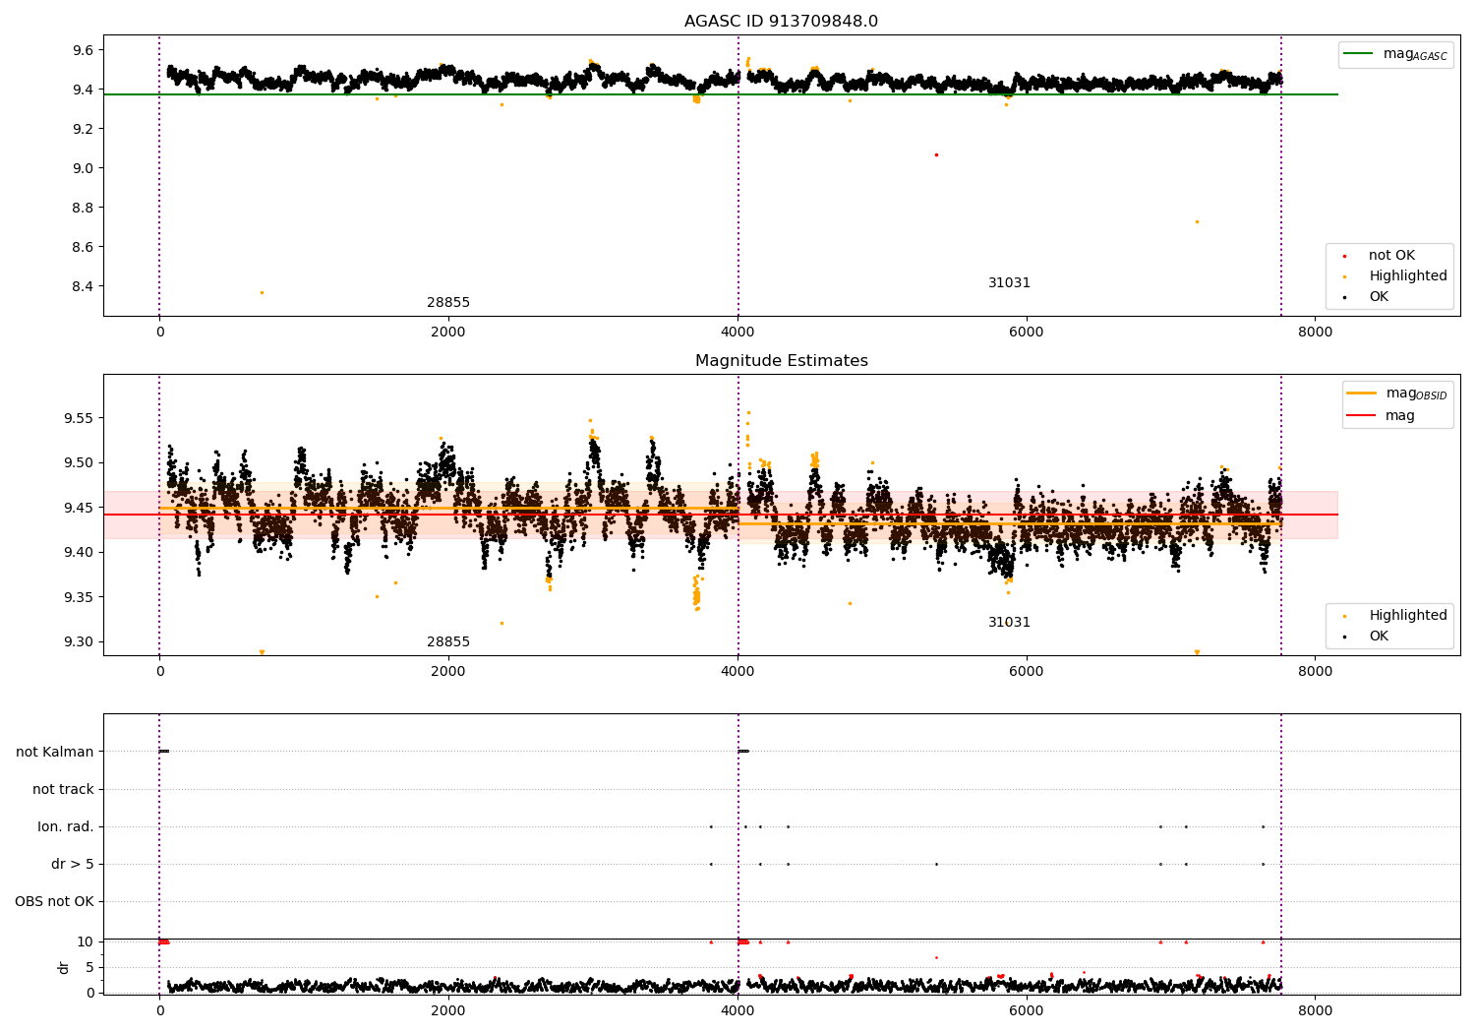Click the 8.8 y-axis tick label
Screen dimensions: 1475x1033
tap(83, 208)
